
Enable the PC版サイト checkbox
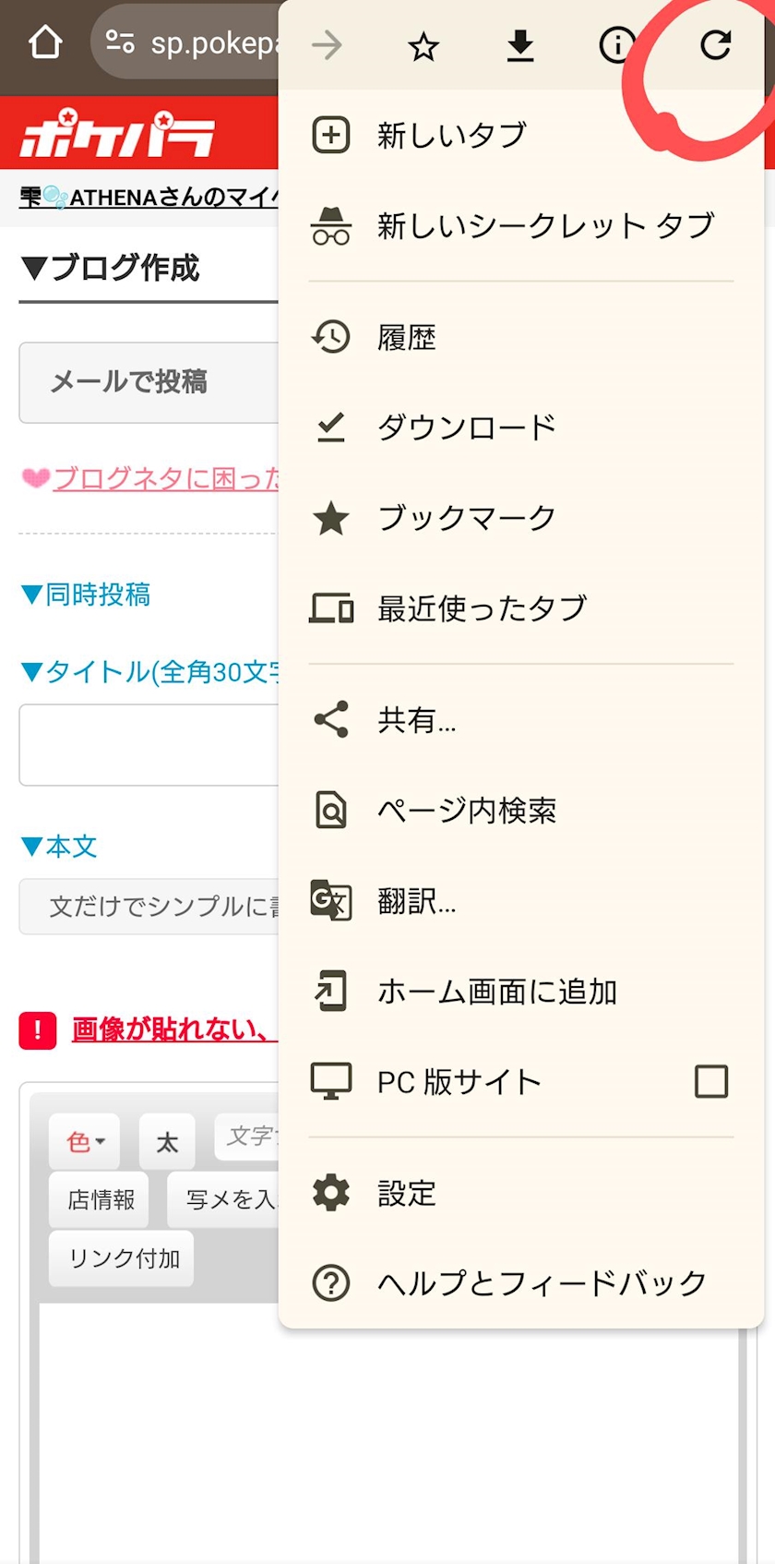click(x=711, y=1081)
